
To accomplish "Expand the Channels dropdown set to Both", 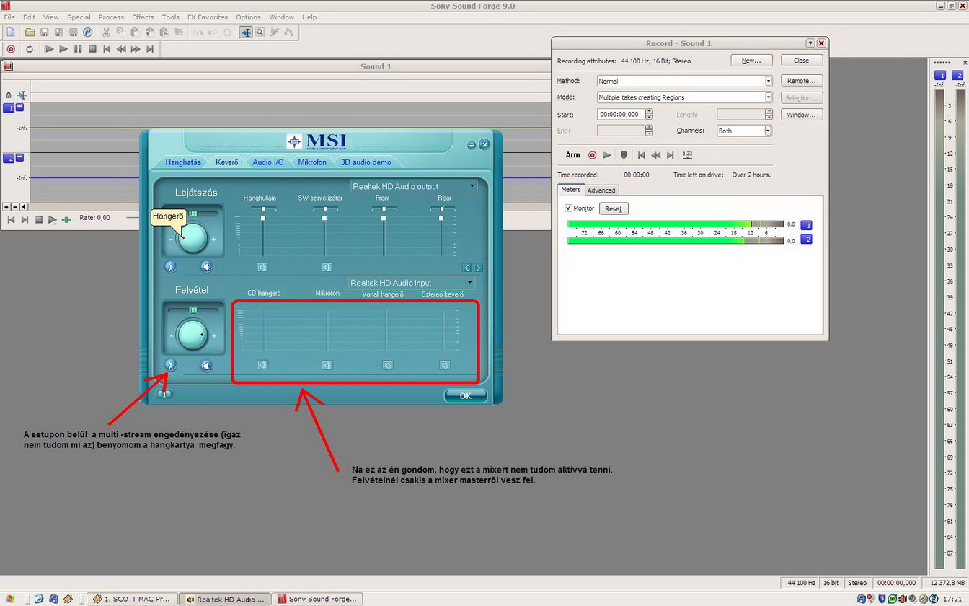I will coord(768,131).
